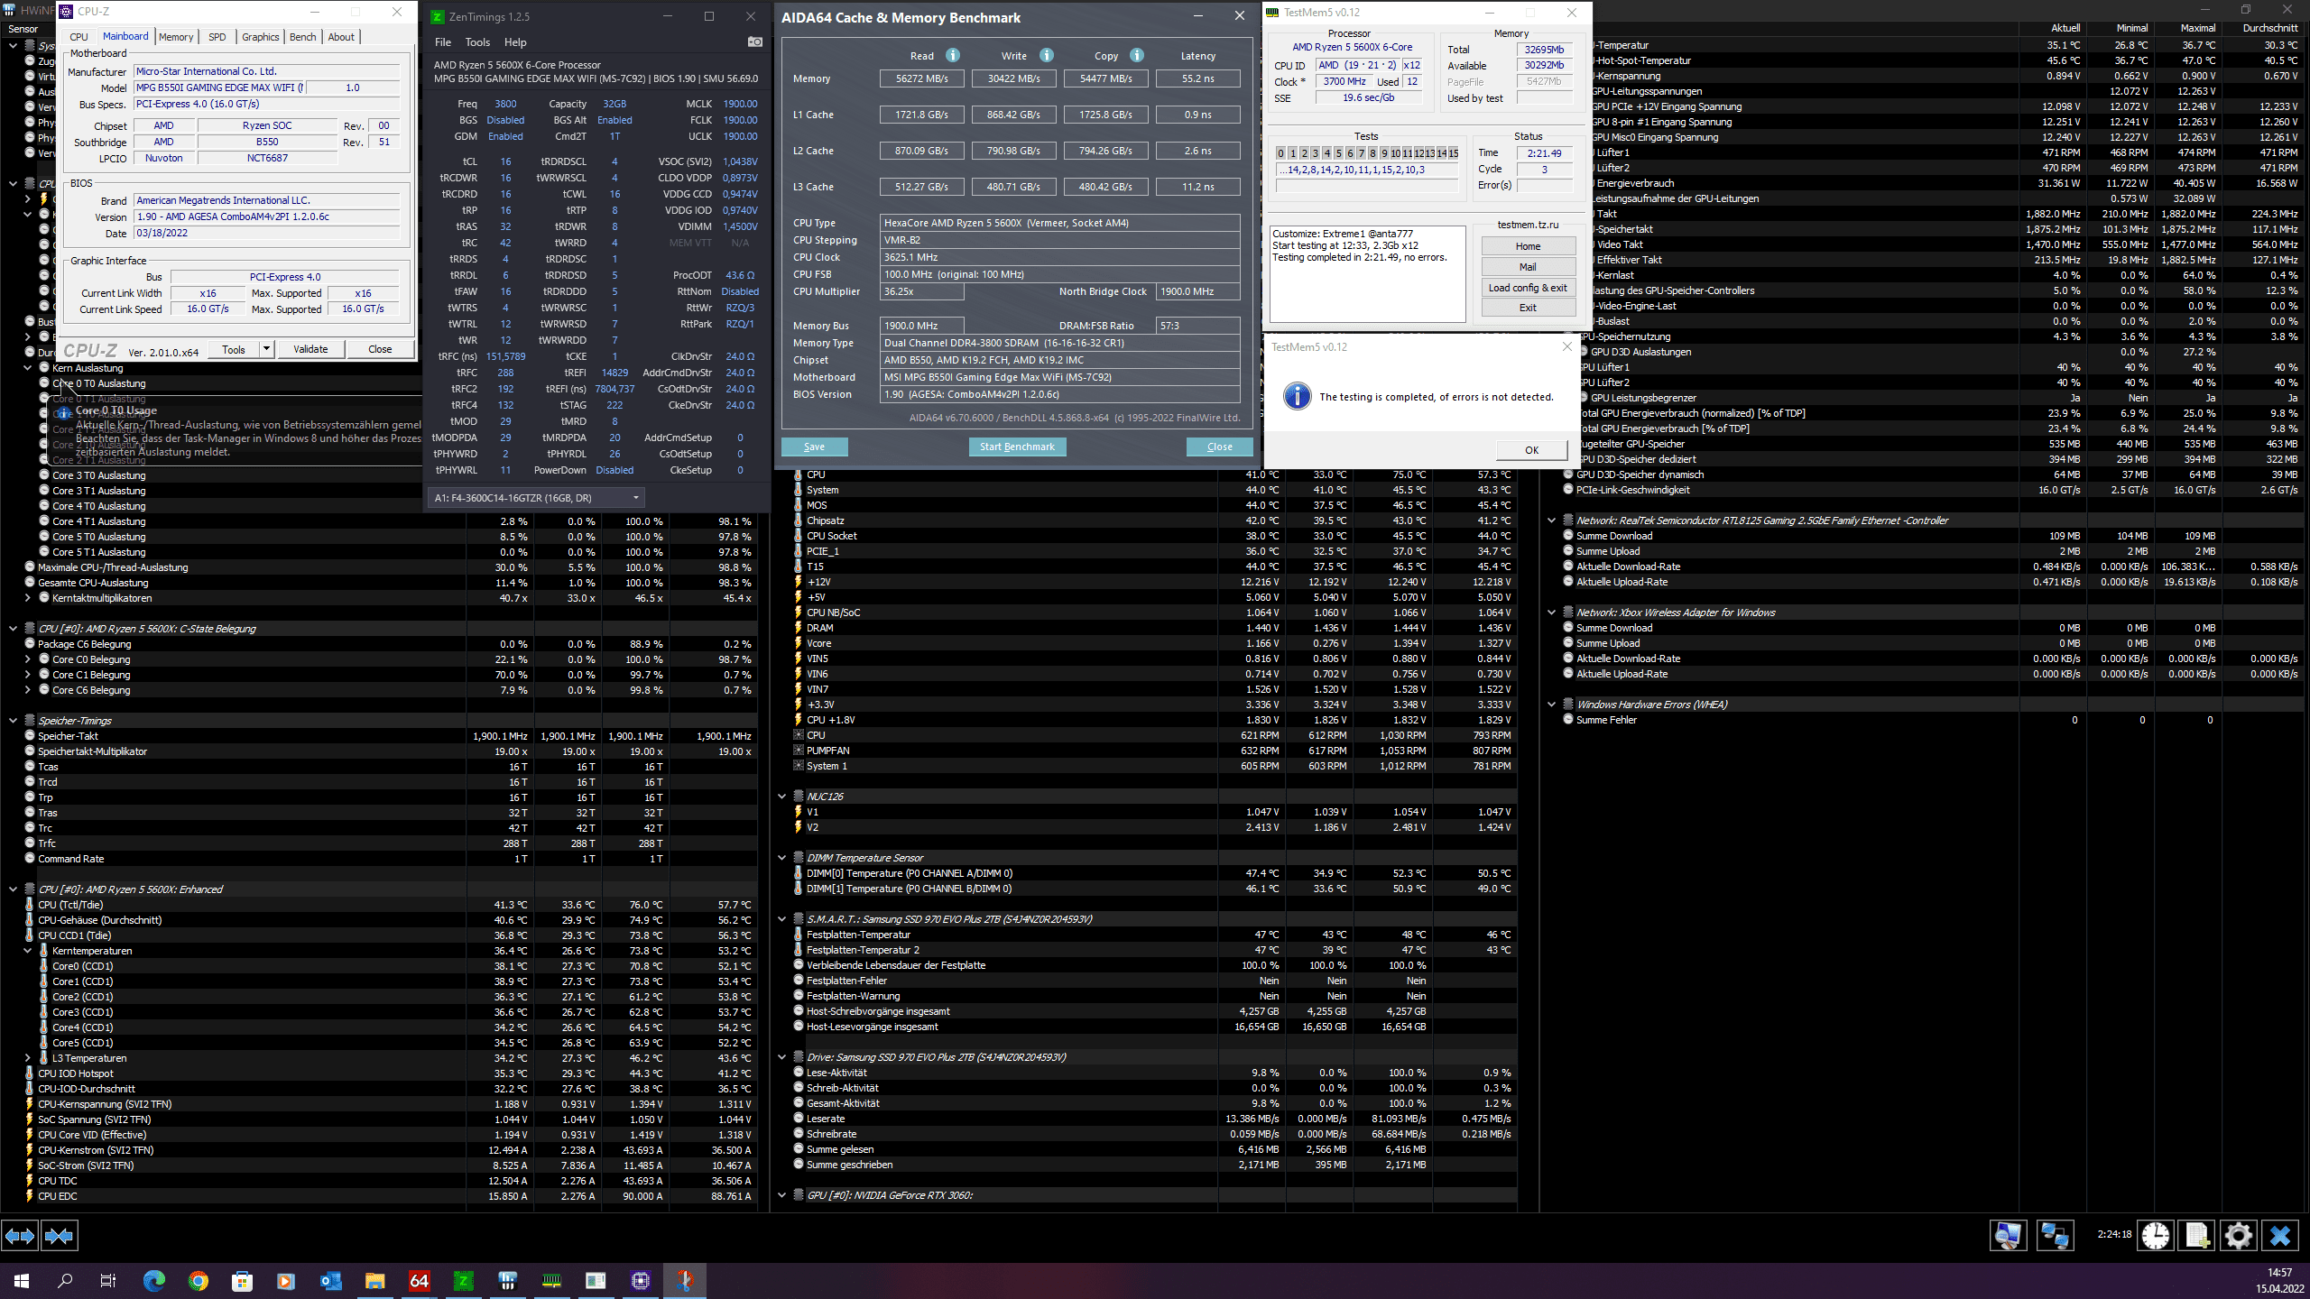Click Start Benchmark in AIDA64

pos(1017,447)
